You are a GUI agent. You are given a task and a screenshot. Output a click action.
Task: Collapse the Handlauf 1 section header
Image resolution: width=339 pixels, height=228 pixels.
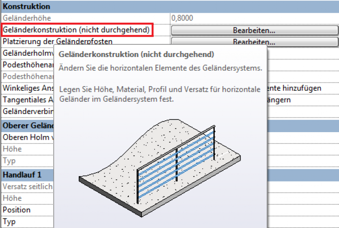pyautogui.click(x=22, y=174)
